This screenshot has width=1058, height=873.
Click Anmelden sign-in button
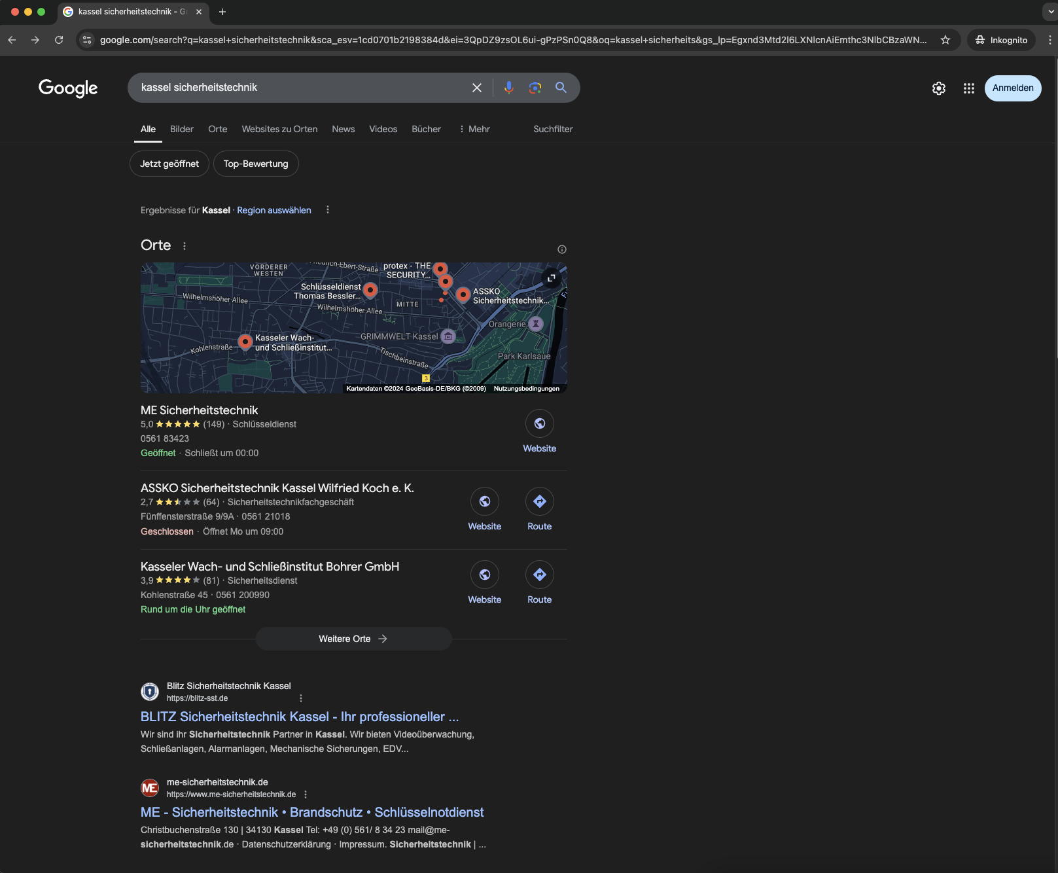pos(1013,88)
